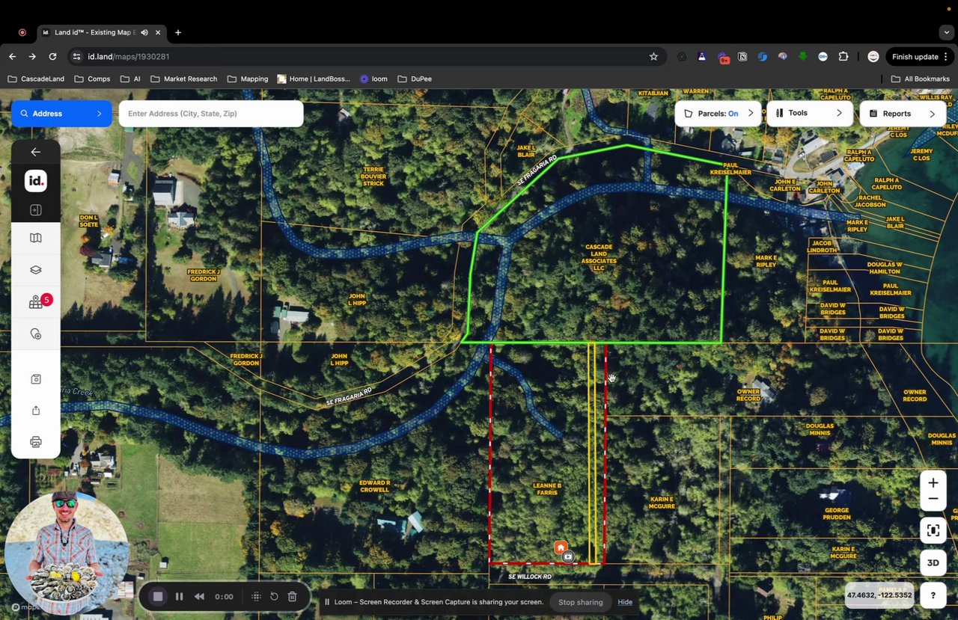
Task: Reload the page
Action: point(52,57)
